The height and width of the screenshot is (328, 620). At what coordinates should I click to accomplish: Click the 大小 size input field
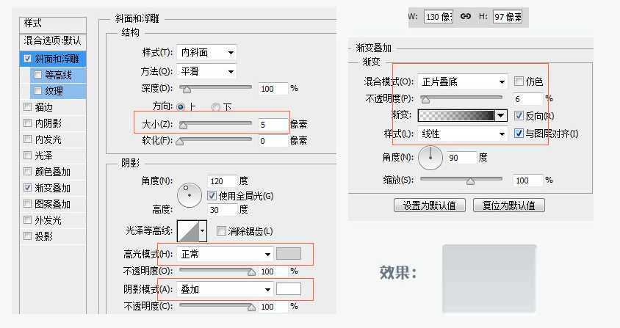[273, 125]
